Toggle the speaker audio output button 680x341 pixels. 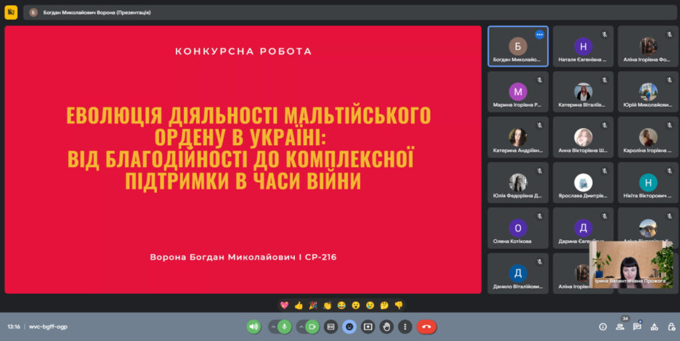tap(253, 326)
